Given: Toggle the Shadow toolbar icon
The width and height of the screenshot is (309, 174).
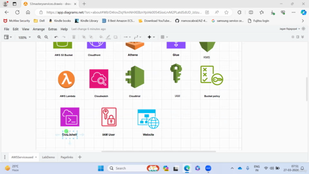Looking at the screenshot, I should 115,37.
